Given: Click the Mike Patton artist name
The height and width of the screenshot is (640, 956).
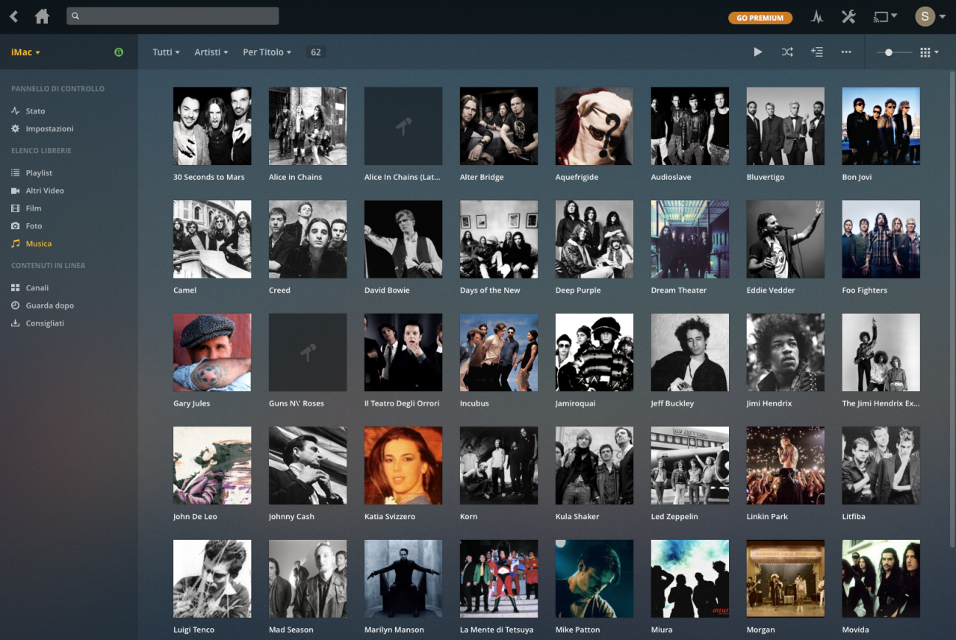Looking at the screenshot, I should [578, 630].
